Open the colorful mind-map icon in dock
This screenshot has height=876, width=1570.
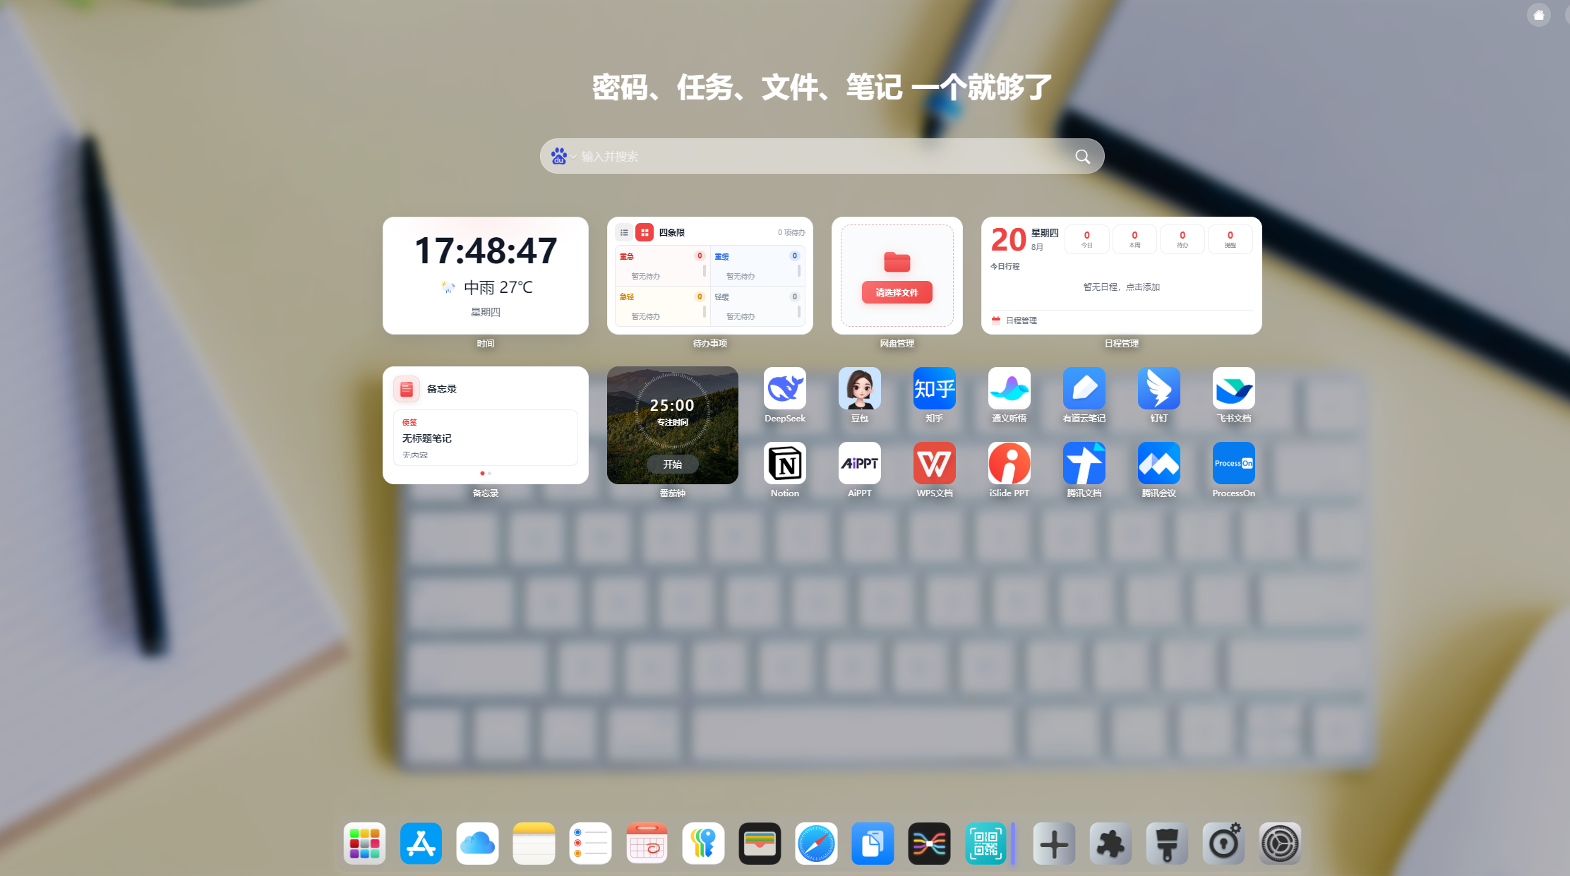coord(929,844)
